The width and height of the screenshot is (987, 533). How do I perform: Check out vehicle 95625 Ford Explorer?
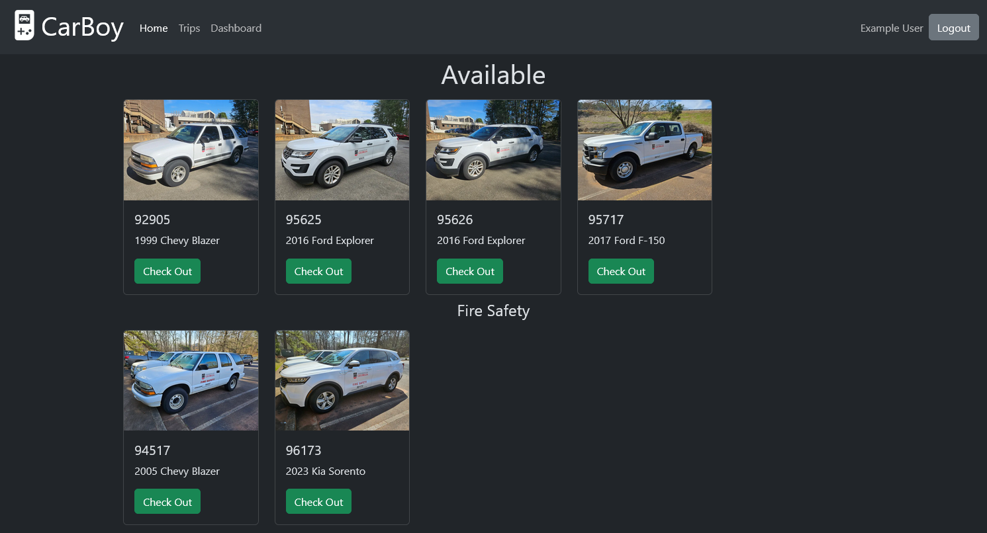(x=318, y=271)
